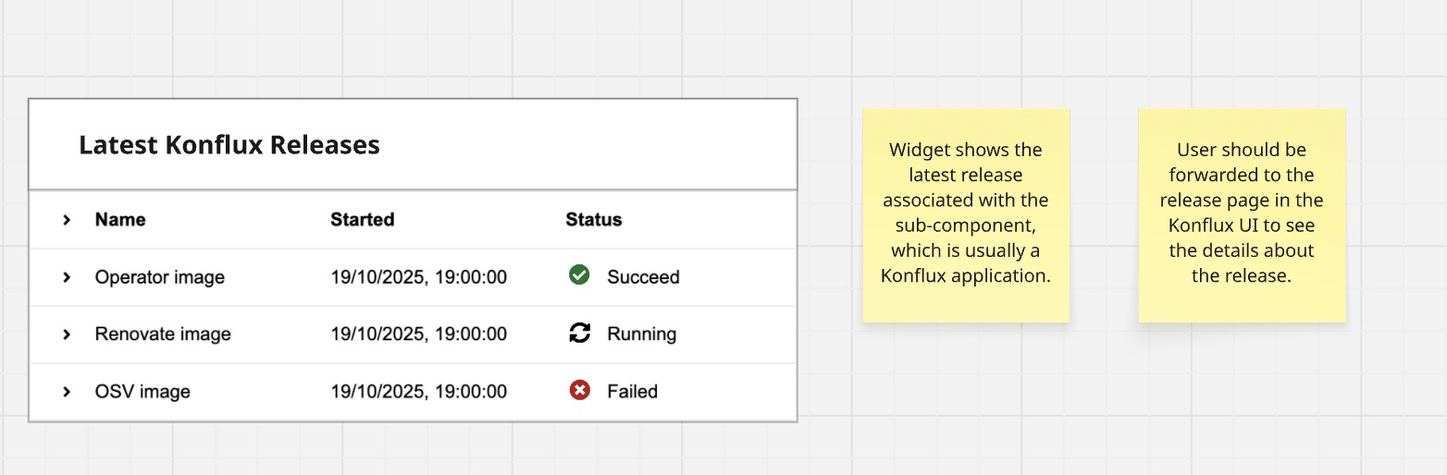The image size is (1447, 475).
Task: Click the Failed status text
Action: 632,392
